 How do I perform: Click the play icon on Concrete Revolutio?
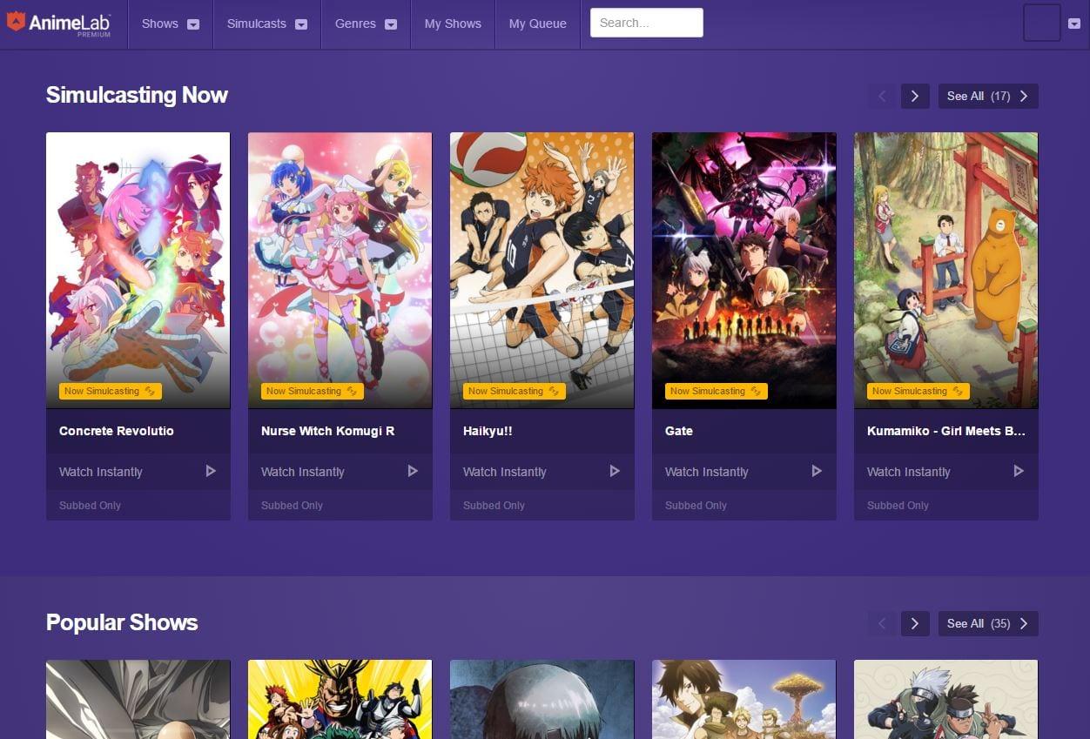[211, 471]
